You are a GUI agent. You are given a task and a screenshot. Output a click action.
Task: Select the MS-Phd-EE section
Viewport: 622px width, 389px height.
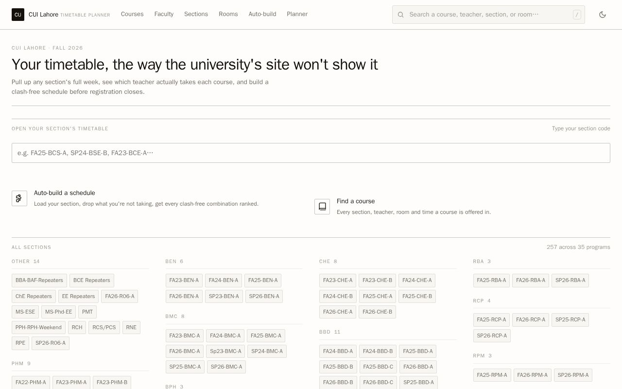point(58,312)
